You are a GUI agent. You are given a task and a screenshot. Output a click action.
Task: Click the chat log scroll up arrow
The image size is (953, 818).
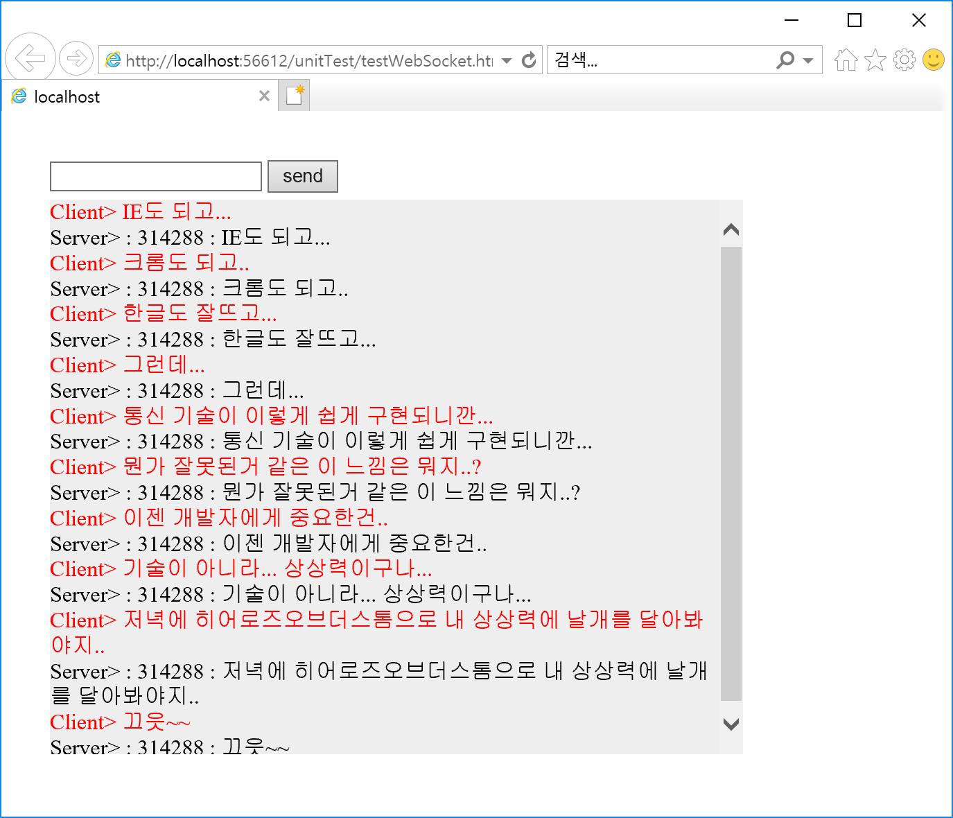(x=731, y=229)
